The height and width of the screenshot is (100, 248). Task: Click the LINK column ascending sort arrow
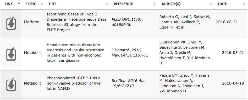pos(19,3)
